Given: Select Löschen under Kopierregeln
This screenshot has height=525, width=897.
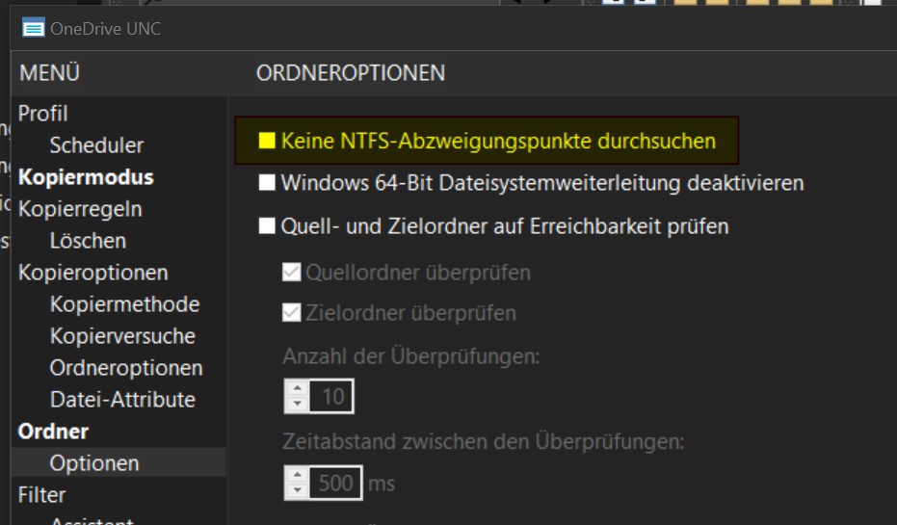Looking at the screenshot, I should pyautogui.click(x=88, y=241).
